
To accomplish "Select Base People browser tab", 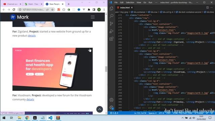I will tap(54, 4).
